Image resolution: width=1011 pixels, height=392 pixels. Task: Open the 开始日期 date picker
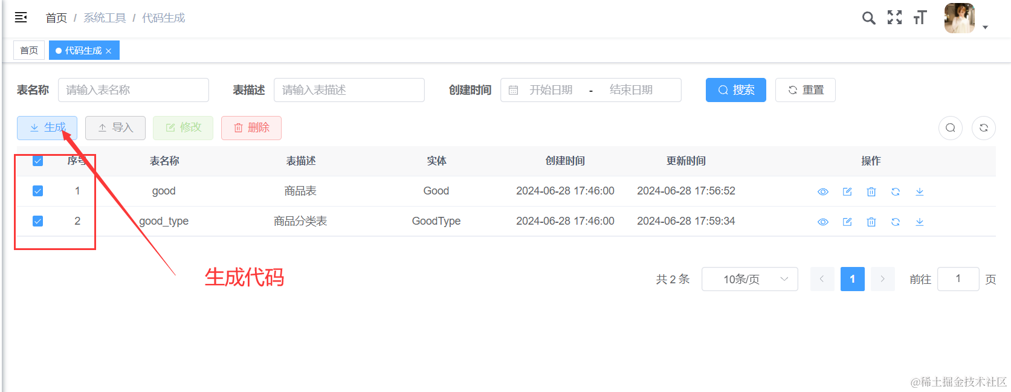coord(551,90)
